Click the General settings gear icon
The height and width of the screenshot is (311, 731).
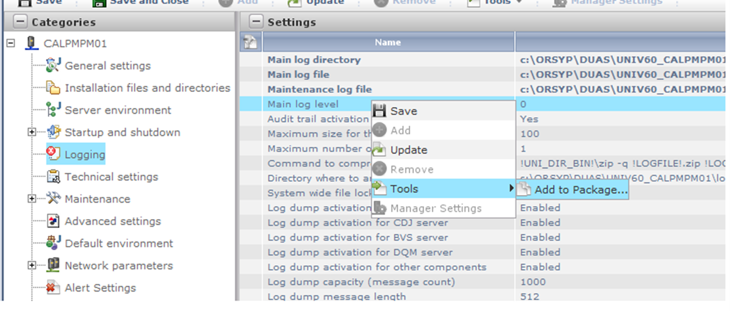tap(54, 66)
